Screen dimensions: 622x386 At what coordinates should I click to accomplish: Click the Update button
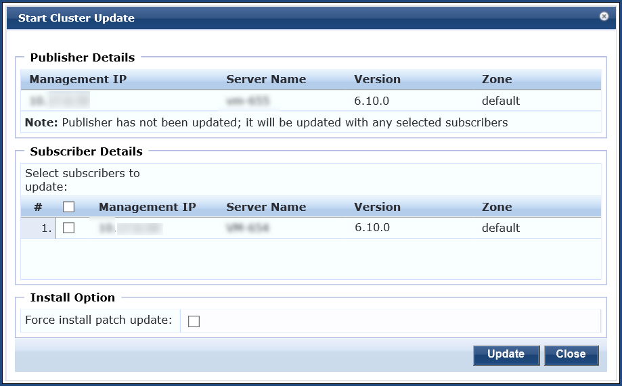click(x=506, y=355)
